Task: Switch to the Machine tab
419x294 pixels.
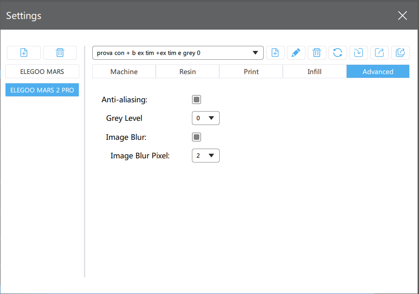Action: (x=124, y=72)
